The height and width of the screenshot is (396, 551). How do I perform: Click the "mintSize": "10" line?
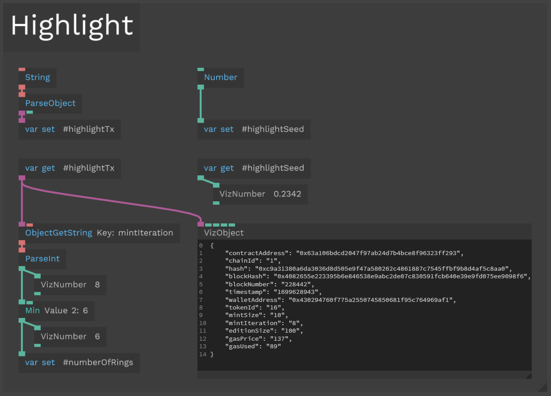pyautogui.click(x=257, y=315)
